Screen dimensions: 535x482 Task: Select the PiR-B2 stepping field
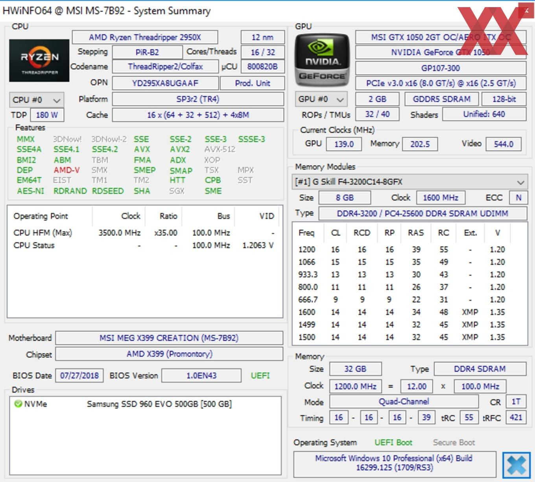(x=147, y=52)
